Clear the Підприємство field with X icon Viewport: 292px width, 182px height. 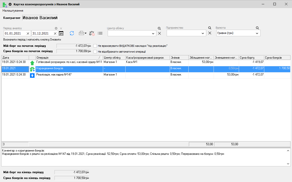[x=210, y=33]
